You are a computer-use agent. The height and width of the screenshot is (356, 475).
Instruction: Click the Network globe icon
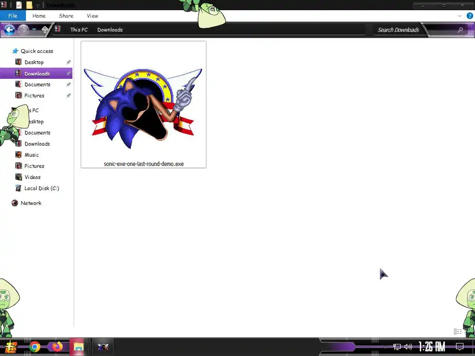pyautogui.click(x=15, y=203)
